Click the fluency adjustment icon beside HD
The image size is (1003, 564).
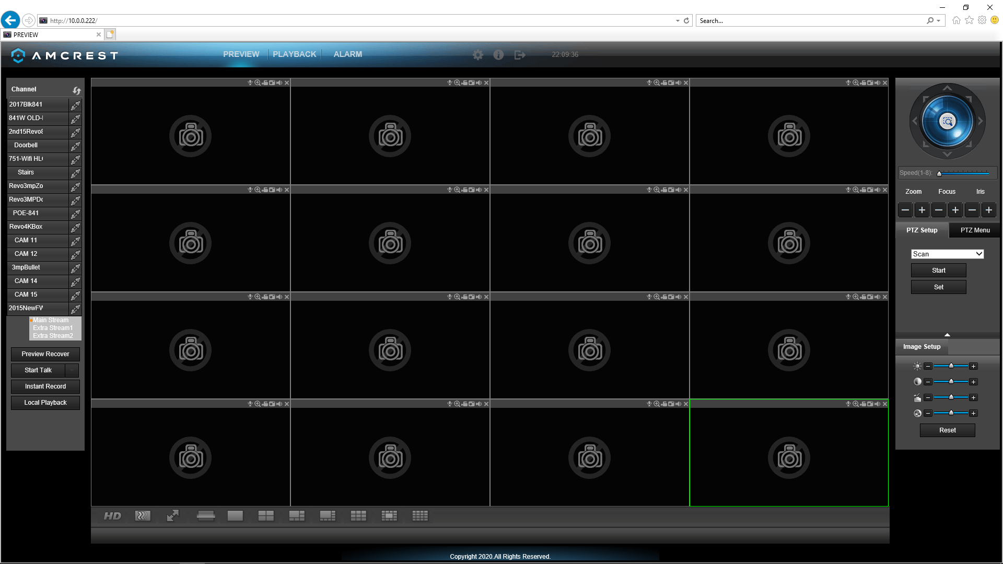(x=143, y=516)
